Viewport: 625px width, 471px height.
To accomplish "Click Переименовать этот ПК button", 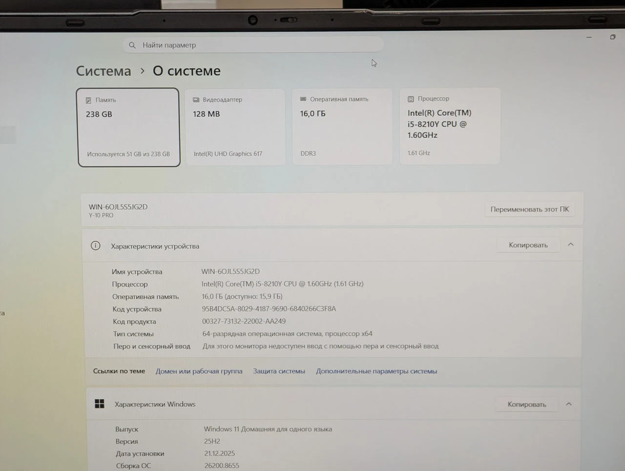I will pos(530,209).
